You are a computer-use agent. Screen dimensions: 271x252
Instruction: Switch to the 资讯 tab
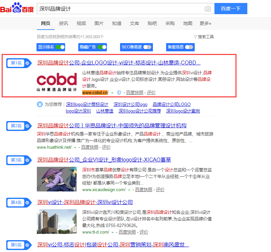coord(63,23)
